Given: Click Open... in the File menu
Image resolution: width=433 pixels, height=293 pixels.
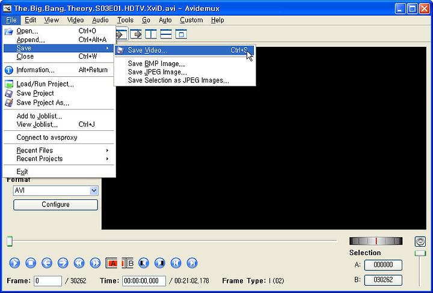Looking at the screenshot, I should (58, 31).
